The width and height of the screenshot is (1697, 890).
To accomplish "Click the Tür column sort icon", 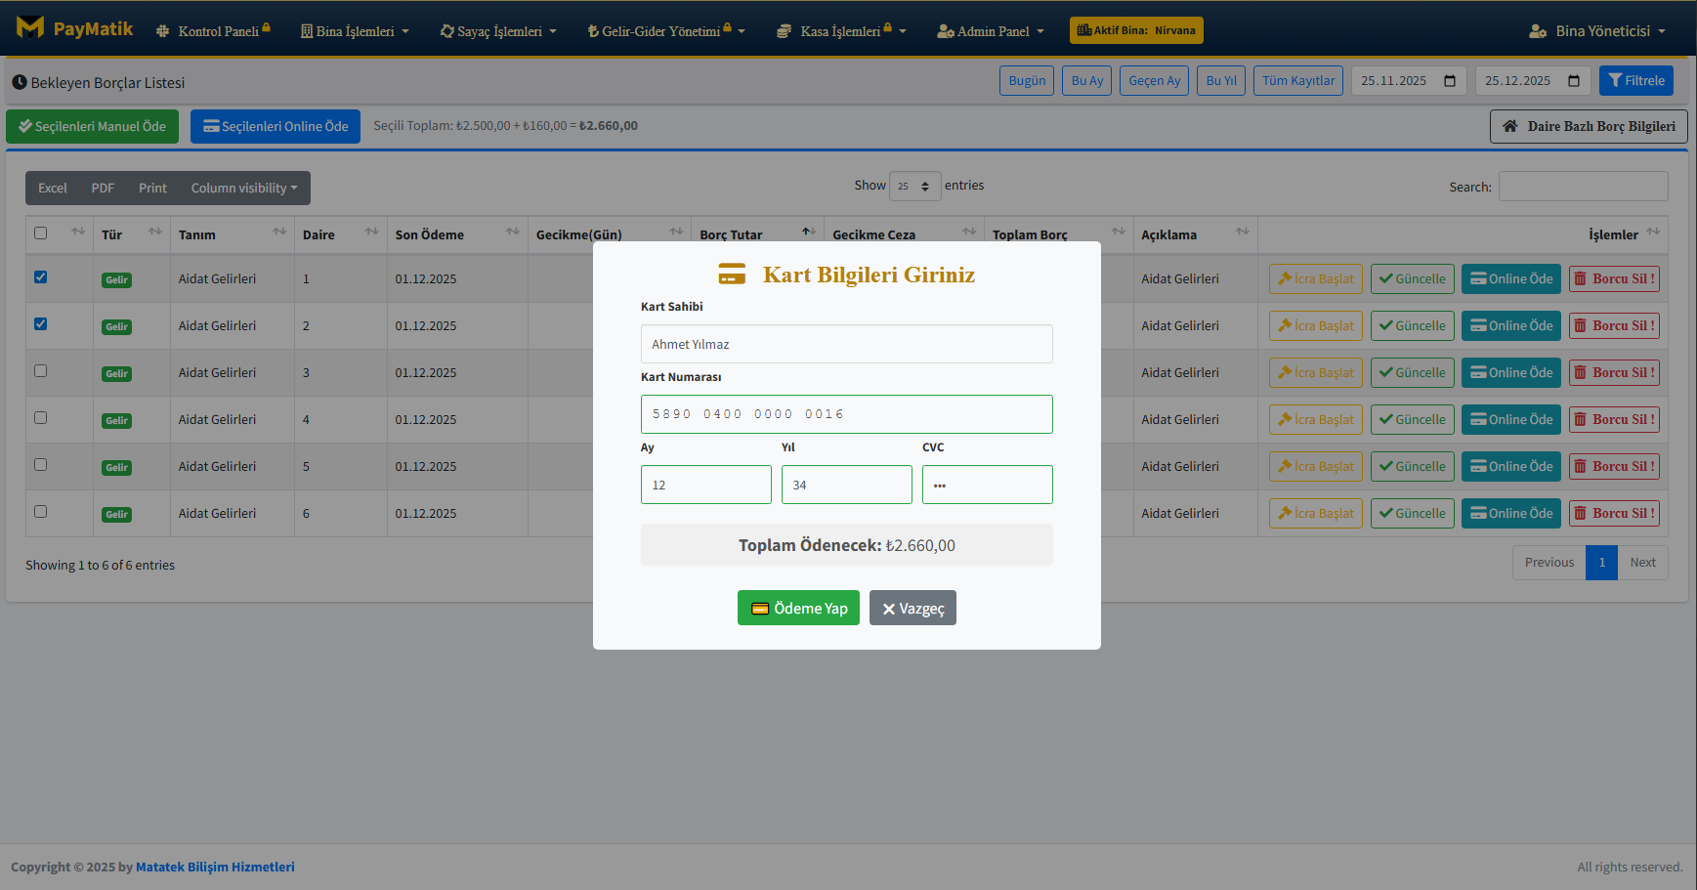I will tap(154, 232).
